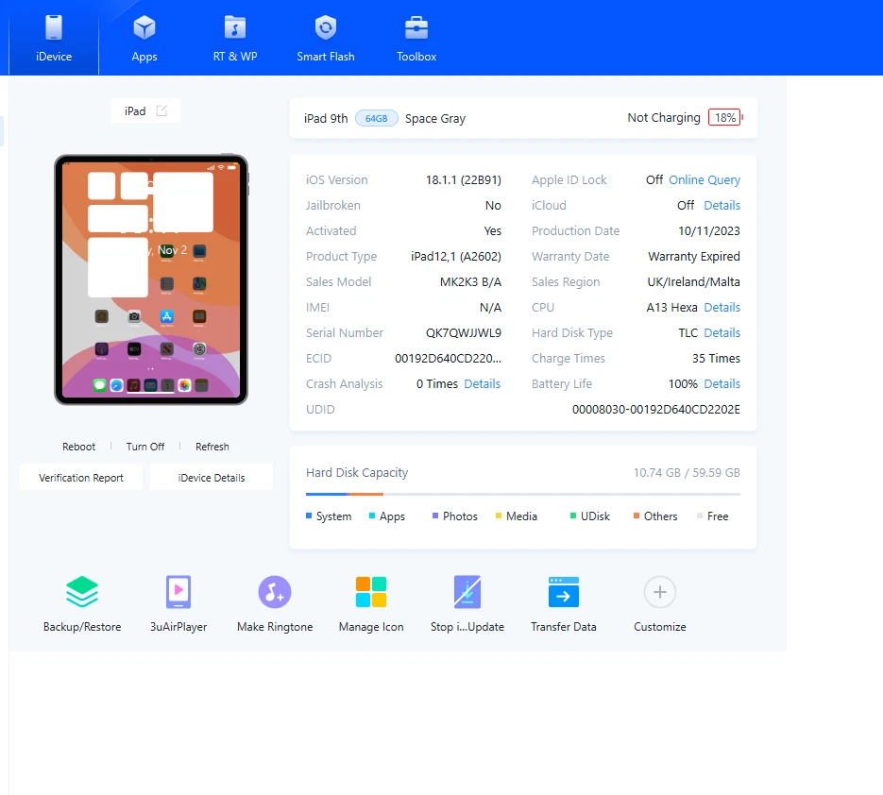
Task: Click the 64GB storage badge
Action: (376, 118)
